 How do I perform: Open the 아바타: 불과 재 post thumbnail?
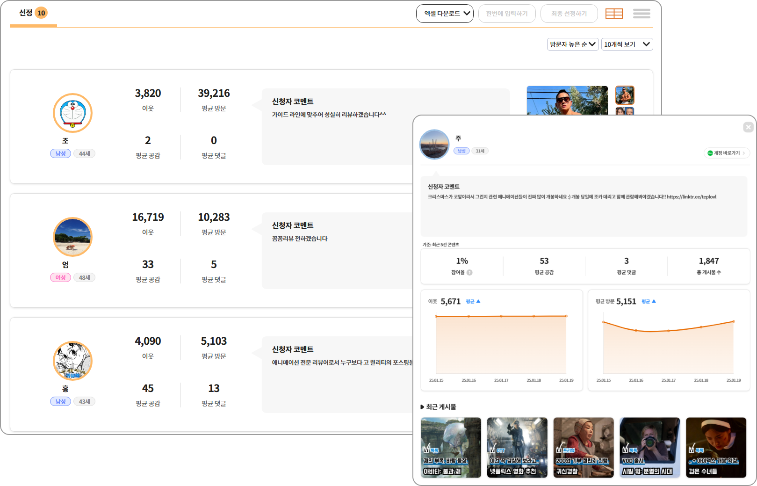pos(451,448)
